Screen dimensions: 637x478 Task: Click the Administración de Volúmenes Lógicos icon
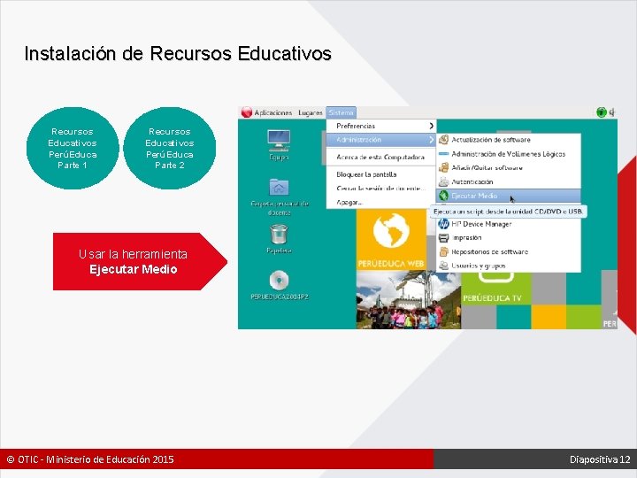coord(443,154)
